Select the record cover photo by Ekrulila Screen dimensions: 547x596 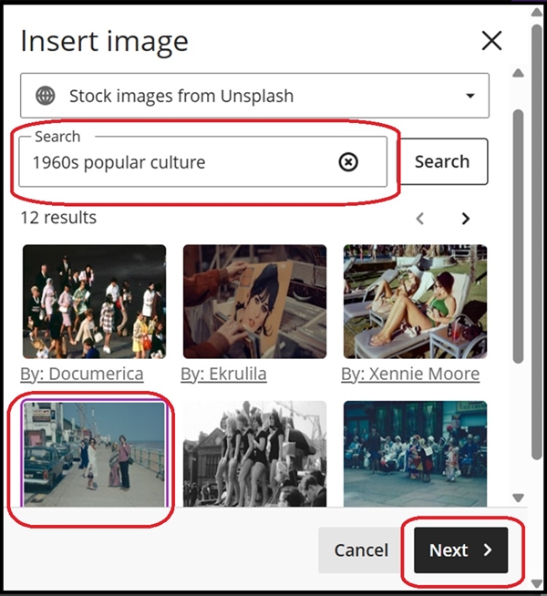click(254, 302)
